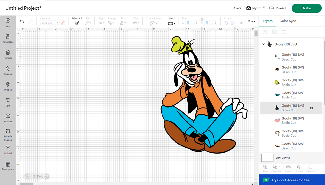Hide the selected Goofy layer with eye icon

click(x=311, y=108)
